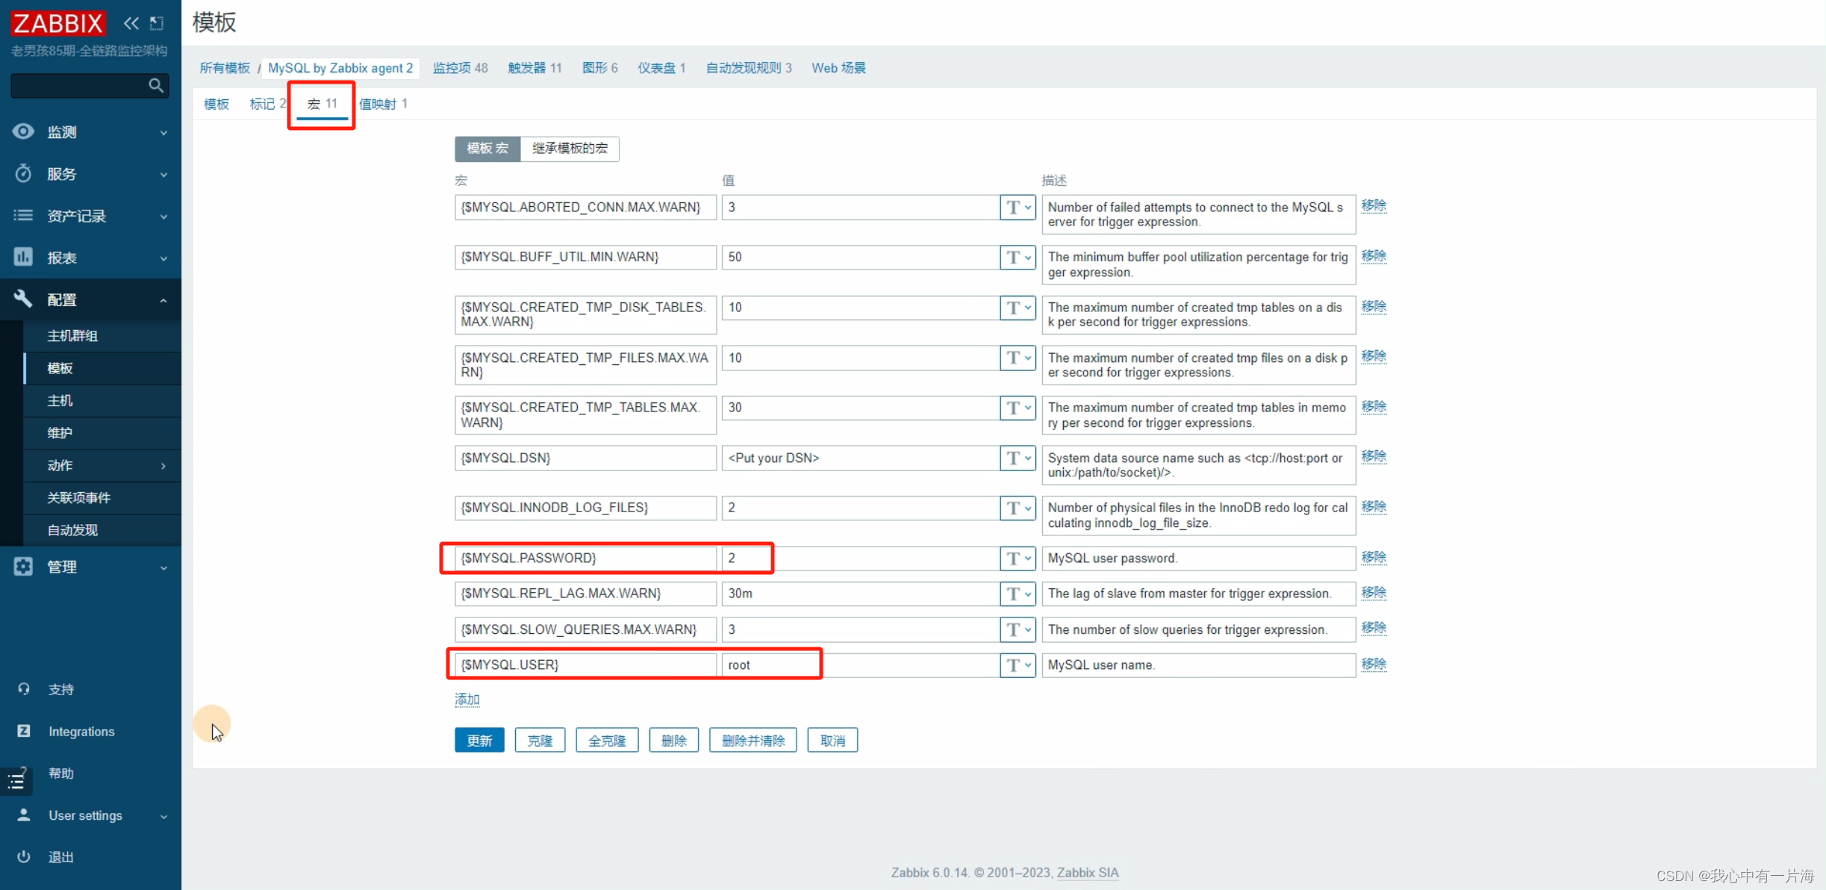Expand the 监测 menu chevron
Screen dimensions: 1826x890
click(163, 133)
